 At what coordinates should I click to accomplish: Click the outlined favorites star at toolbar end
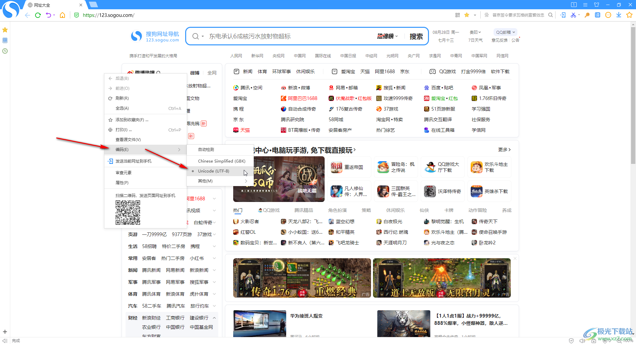point(629,15)
